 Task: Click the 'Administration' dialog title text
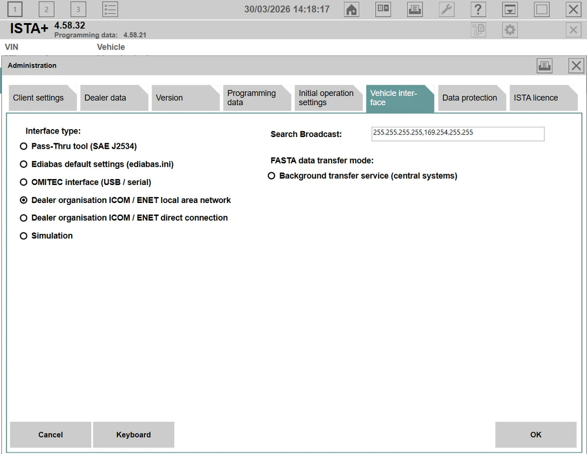click(x=32, y=66)
